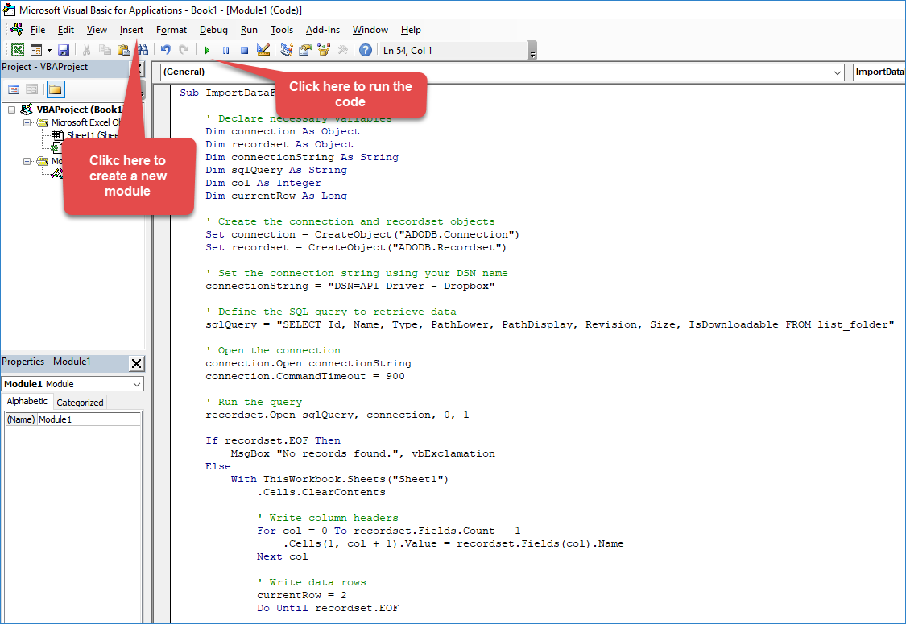The height and width of the screenshot is (624, 906).
Task: Undo the last edit
Action: click(165, 50)
